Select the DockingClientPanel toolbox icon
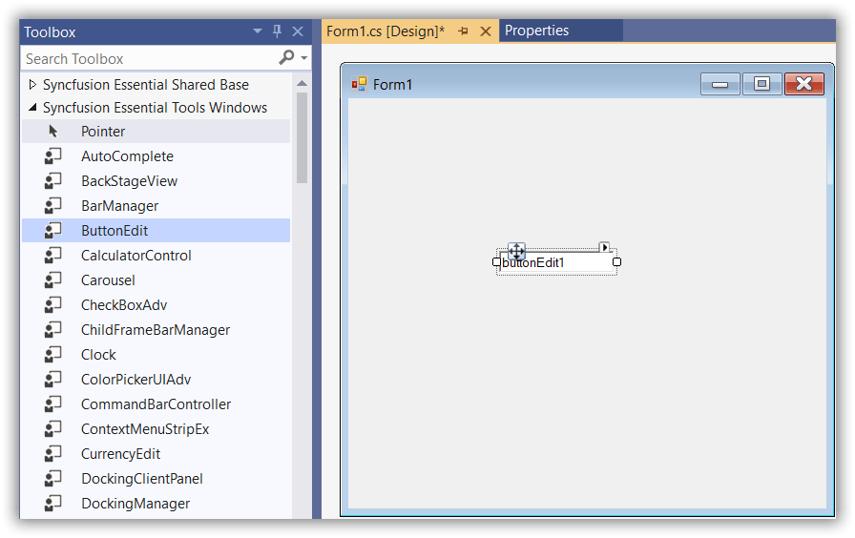This screenshot has width=855, height=538. pos(52,479)
